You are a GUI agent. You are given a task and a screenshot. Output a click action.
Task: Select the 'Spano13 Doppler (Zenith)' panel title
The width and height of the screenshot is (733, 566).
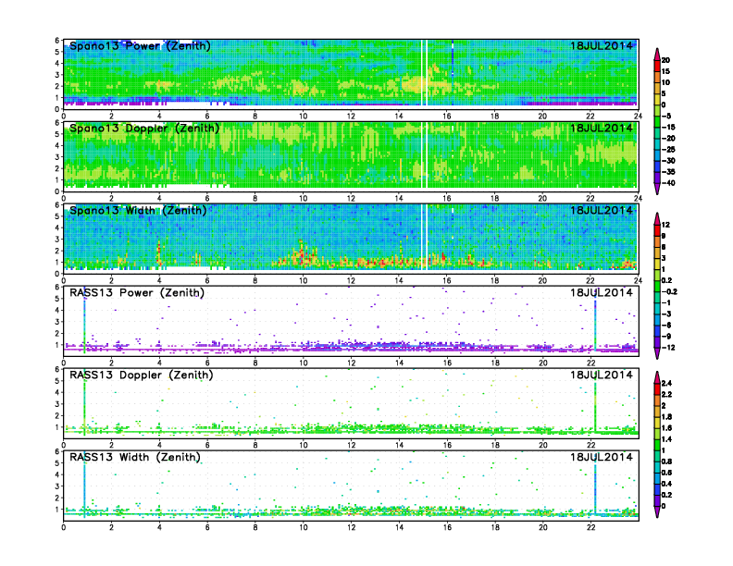(x=144, y=128)
